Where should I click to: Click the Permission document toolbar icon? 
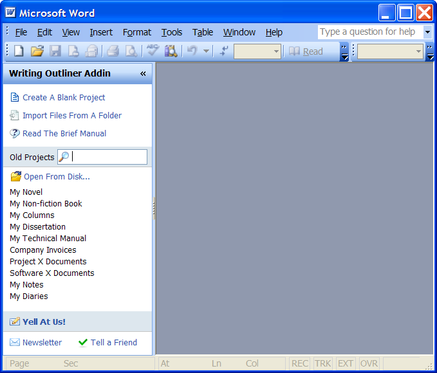73,51
